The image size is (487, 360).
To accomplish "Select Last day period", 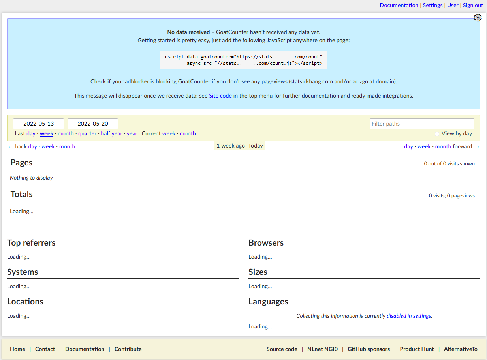I will (31, 133).
